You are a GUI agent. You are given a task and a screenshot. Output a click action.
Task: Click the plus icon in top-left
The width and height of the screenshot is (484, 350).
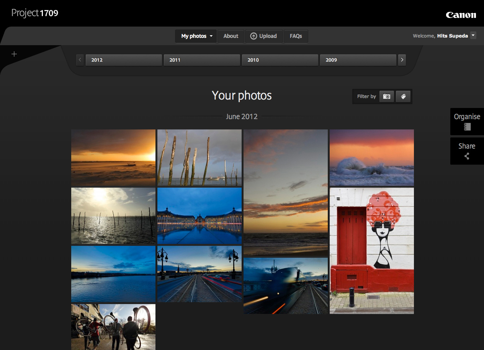(x=14, y=54)
